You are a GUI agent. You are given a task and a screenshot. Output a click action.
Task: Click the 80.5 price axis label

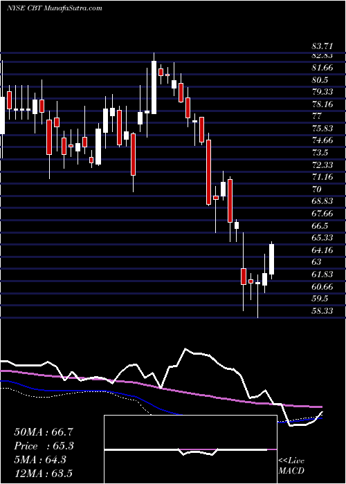click(320, 80)
